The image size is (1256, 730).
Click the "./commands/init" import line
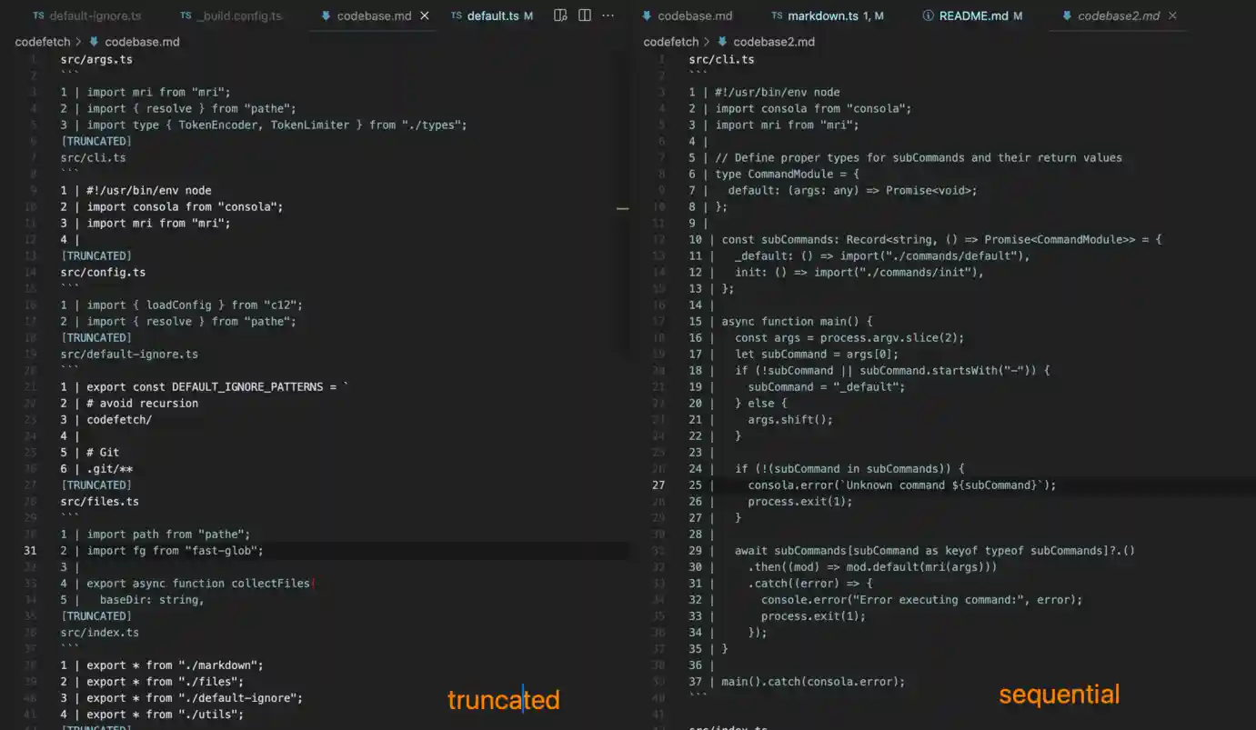(837, 273)
